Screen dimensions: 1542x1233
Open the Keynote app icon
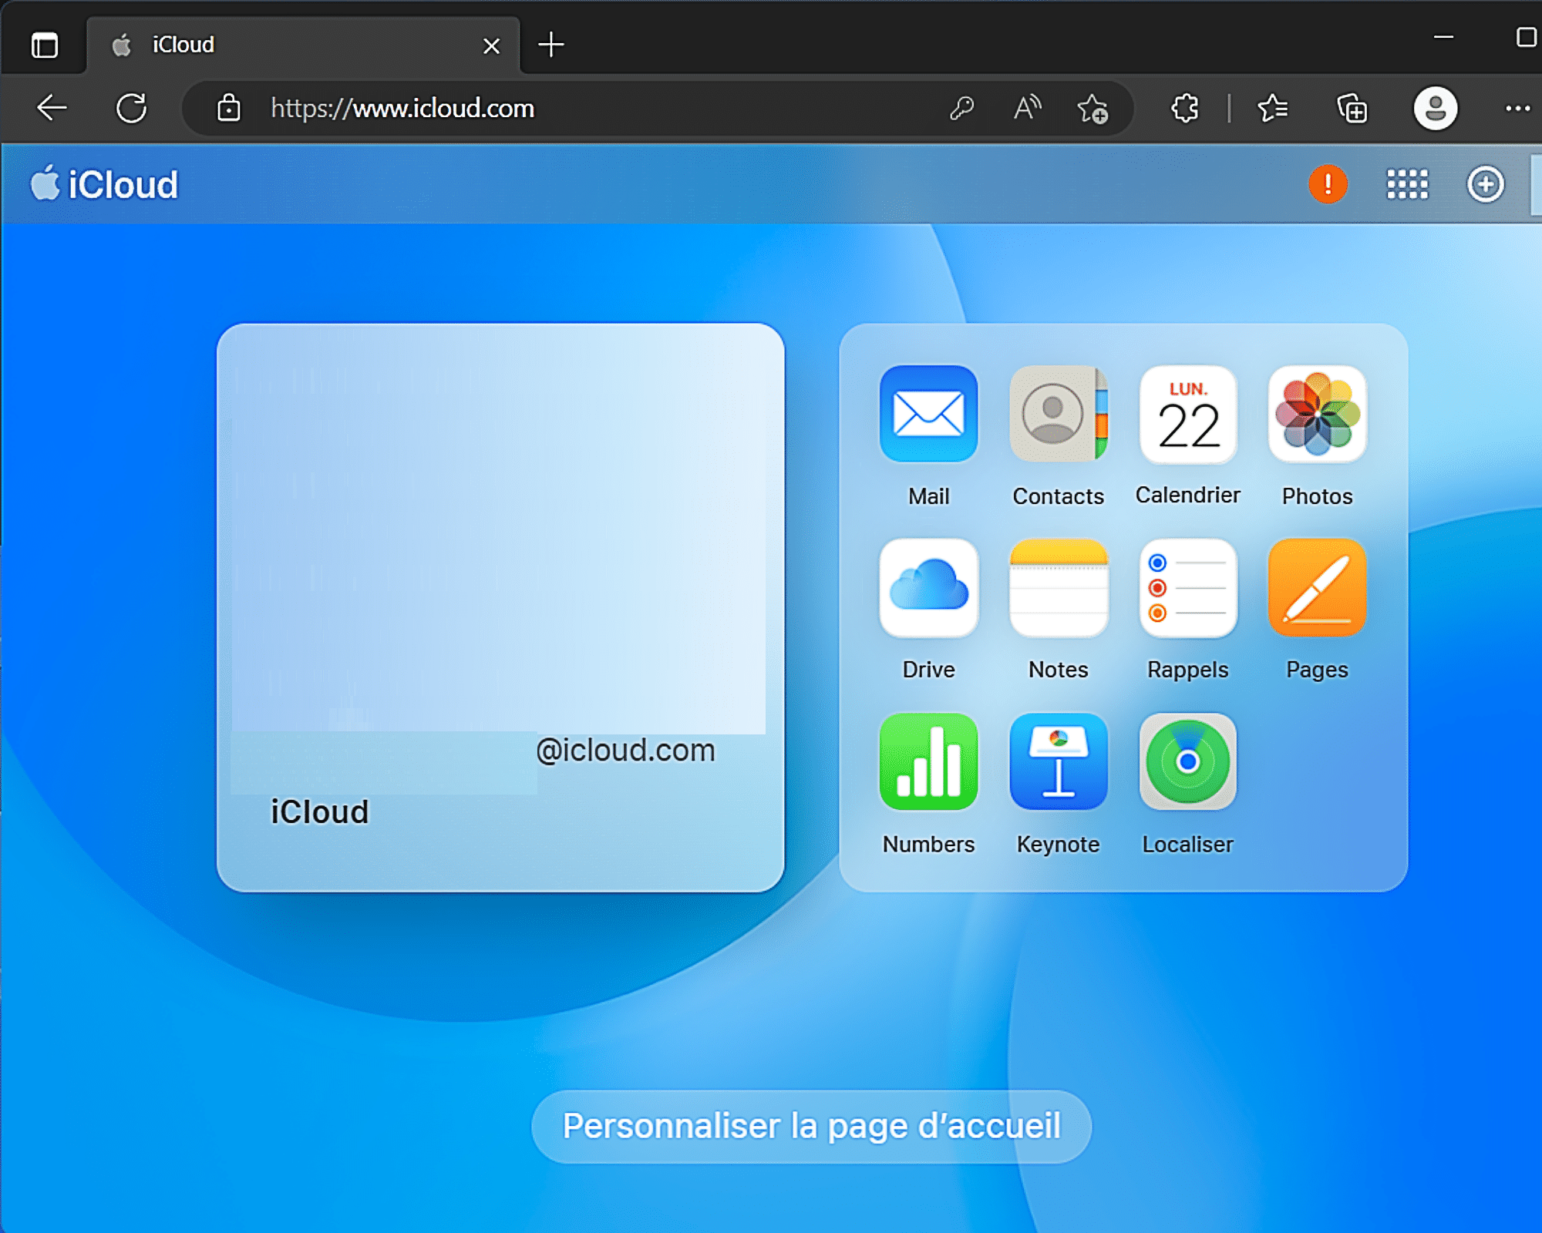click(x=1058, y=761)
